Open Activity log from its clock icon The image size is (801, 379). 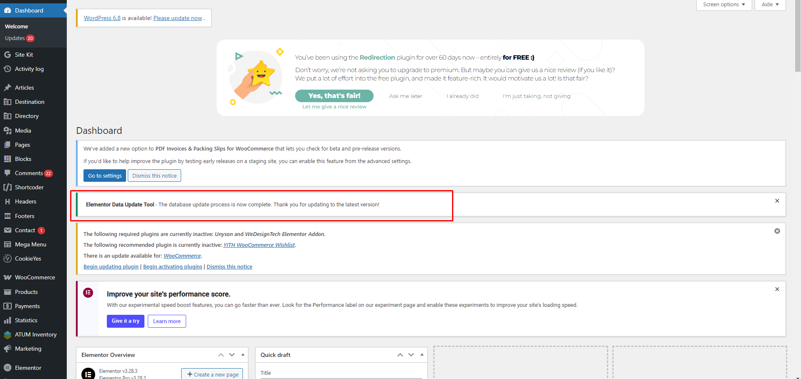click(8, 69)
